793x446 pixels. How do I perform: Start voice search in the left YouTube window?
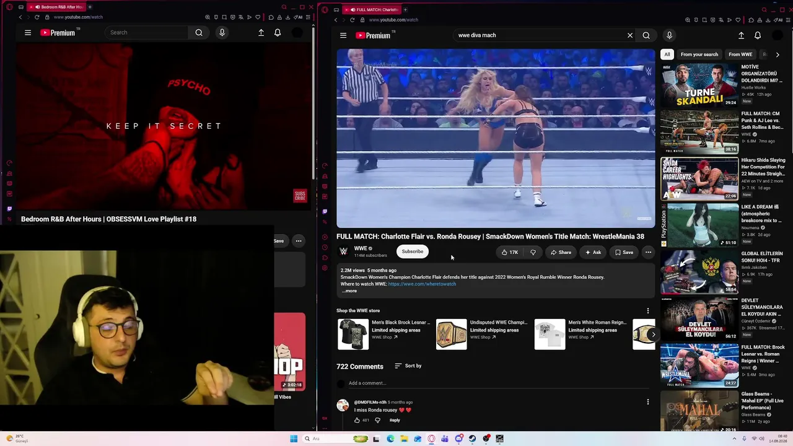pos(222,32)
